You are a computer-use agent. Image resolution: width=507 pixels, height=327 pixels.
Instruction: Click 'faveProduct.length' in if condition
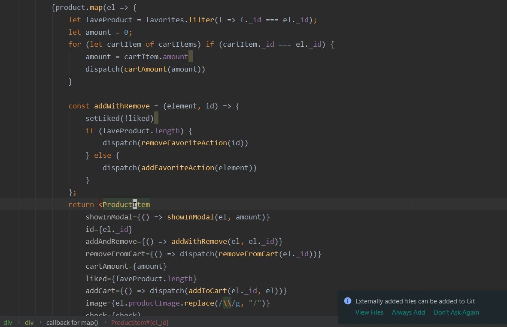[x=141, y=131]
